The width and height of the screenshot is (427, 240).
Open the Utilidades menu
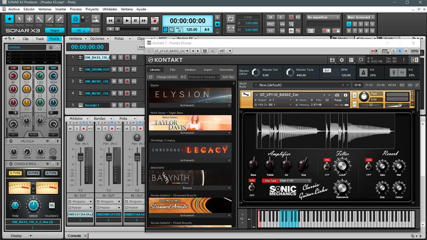(110, 9)
